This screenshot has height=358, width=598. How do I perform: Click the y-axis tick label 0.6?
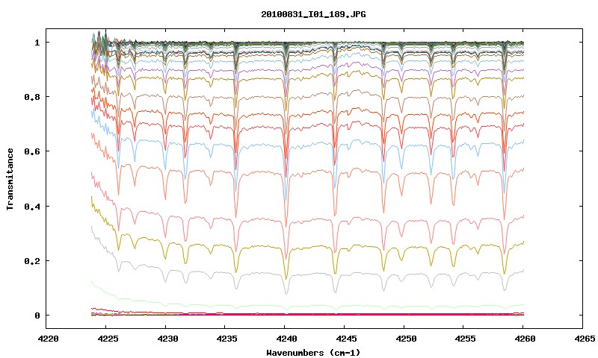[x=31, y=151]
